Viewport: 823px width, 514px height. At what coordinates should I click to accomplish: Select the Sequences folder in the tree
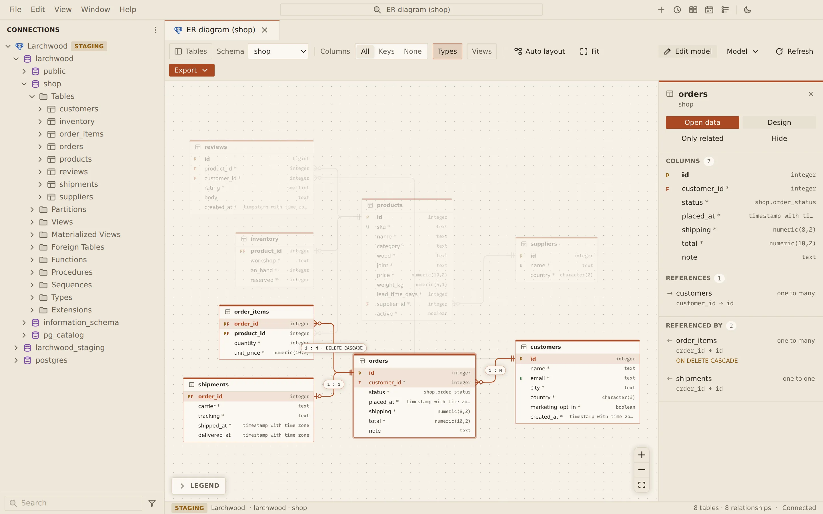71,285
